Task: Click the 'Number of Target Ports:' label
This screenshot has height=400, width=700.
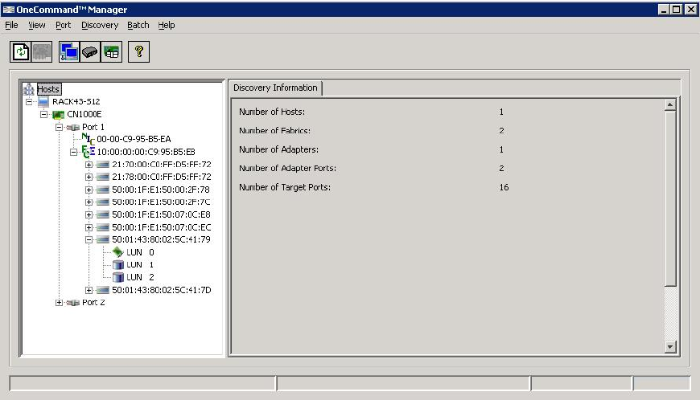Action: coord(285,187)
